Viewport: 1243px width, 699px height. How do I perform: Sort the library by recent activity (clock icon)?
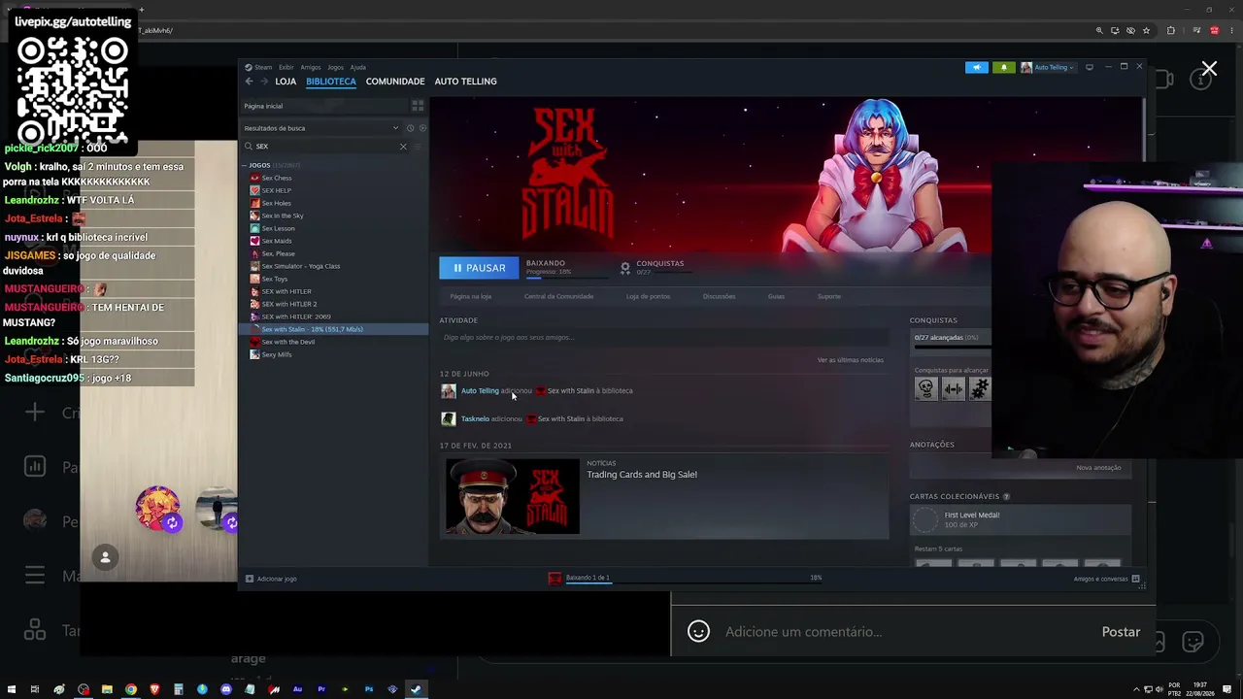[x=410, y=128]
